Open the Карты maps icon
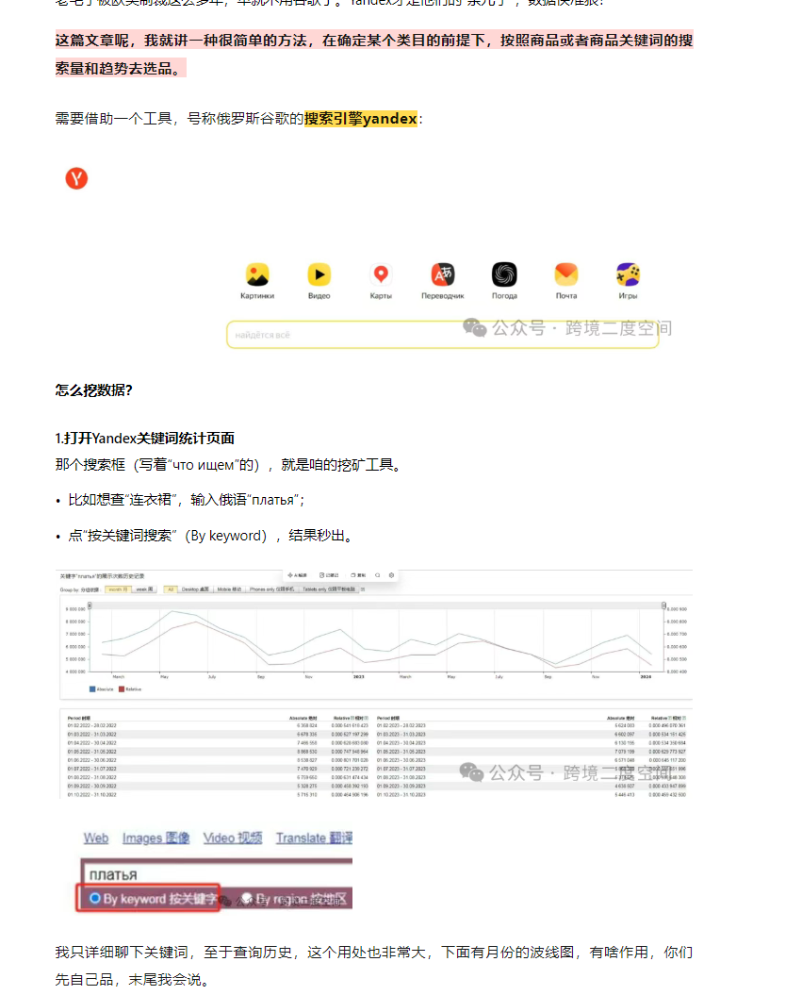Screen dimensions: 802x995 point(381,274)
